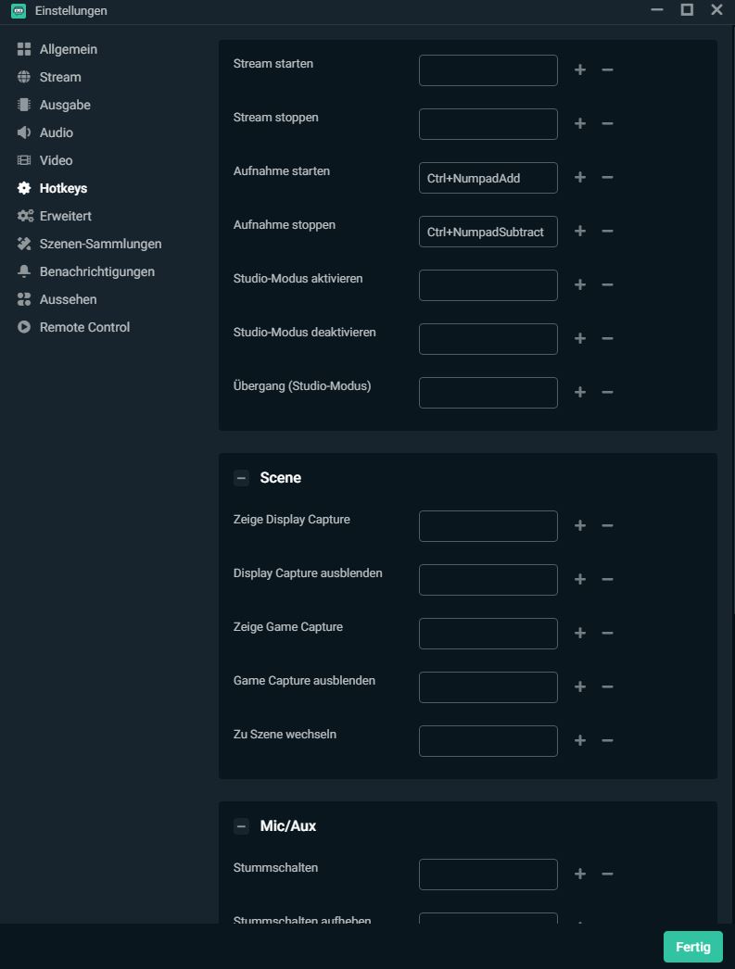
Task: Open the Allgemein settings category
Action: [68, 49]
